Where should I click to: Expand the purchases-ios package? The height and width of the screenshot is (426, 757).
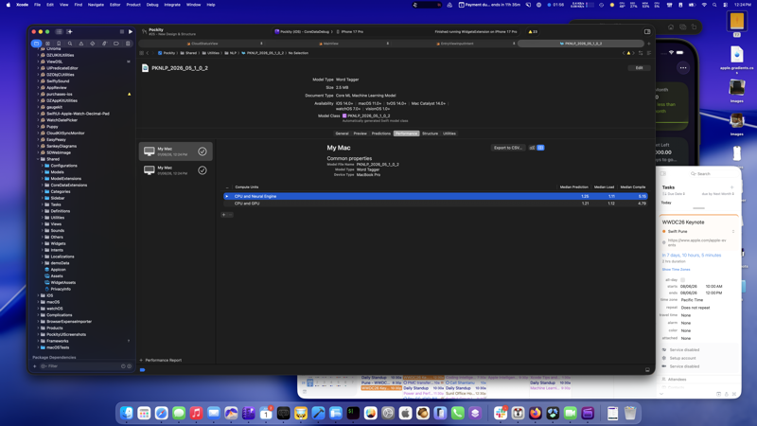pyautogui.click(x=38, y=94)
